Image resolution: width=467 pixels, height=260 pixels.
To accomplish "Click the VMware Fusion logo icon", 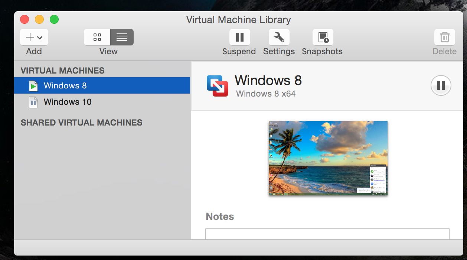I will 217,86.
